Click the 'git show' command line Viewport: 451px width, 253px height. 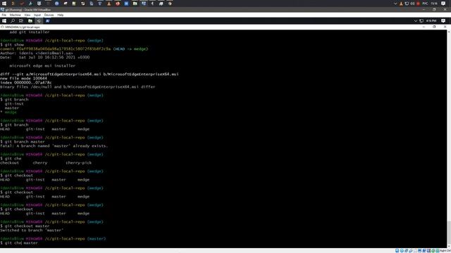[x=12, y=45]
